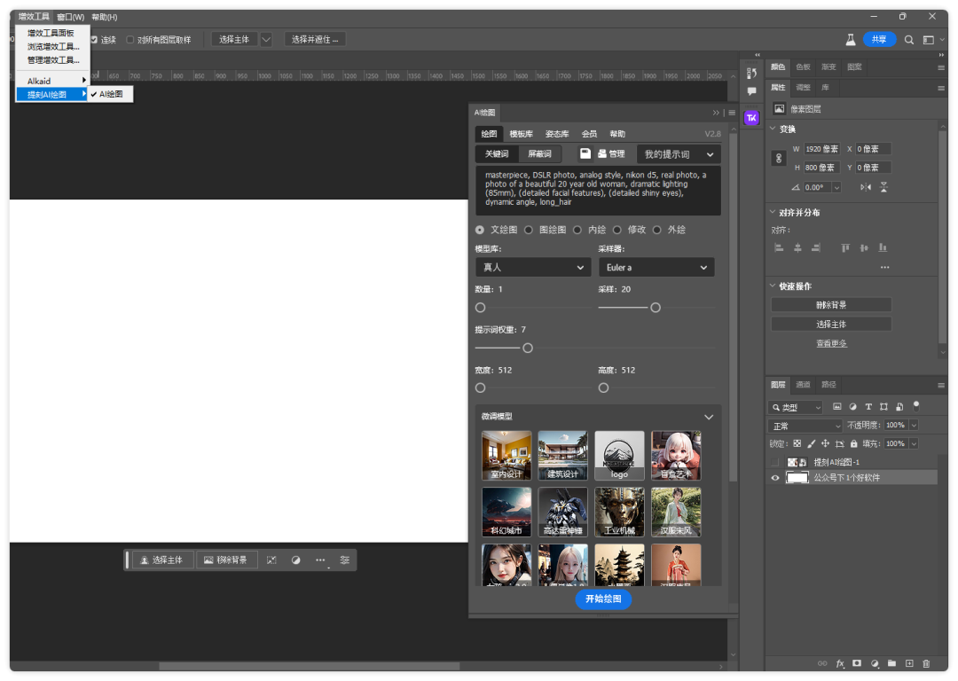Image resolution: width=958 pixels, height=681 pixels.
Task: Click the link width and height icon
Action: point(780,158)
